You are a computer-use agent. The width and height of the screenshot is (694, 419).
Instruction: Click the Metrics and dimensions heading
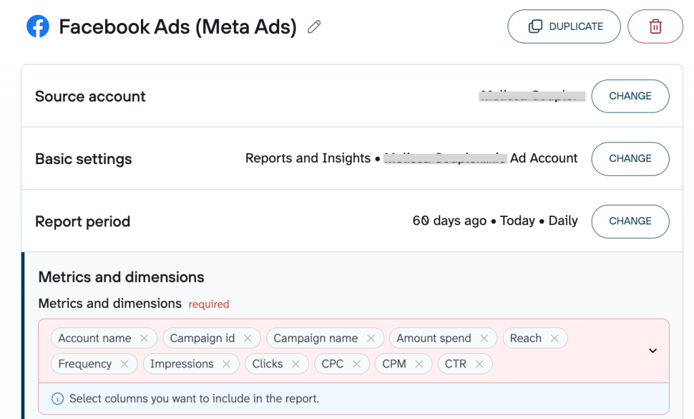point(121,277)
